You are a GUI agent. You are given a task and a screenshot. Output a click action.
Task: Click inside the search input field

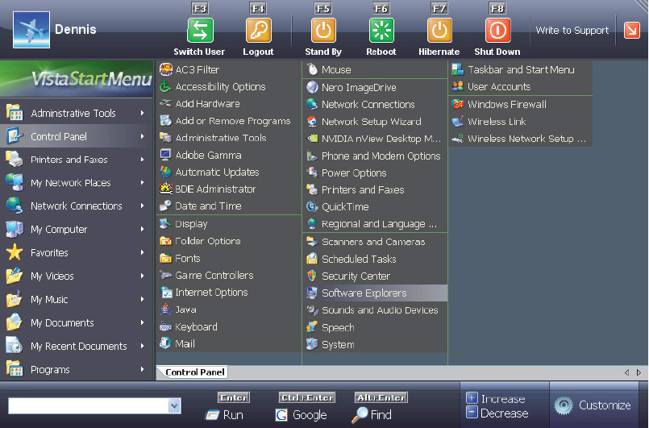click(x=87, y=405)
